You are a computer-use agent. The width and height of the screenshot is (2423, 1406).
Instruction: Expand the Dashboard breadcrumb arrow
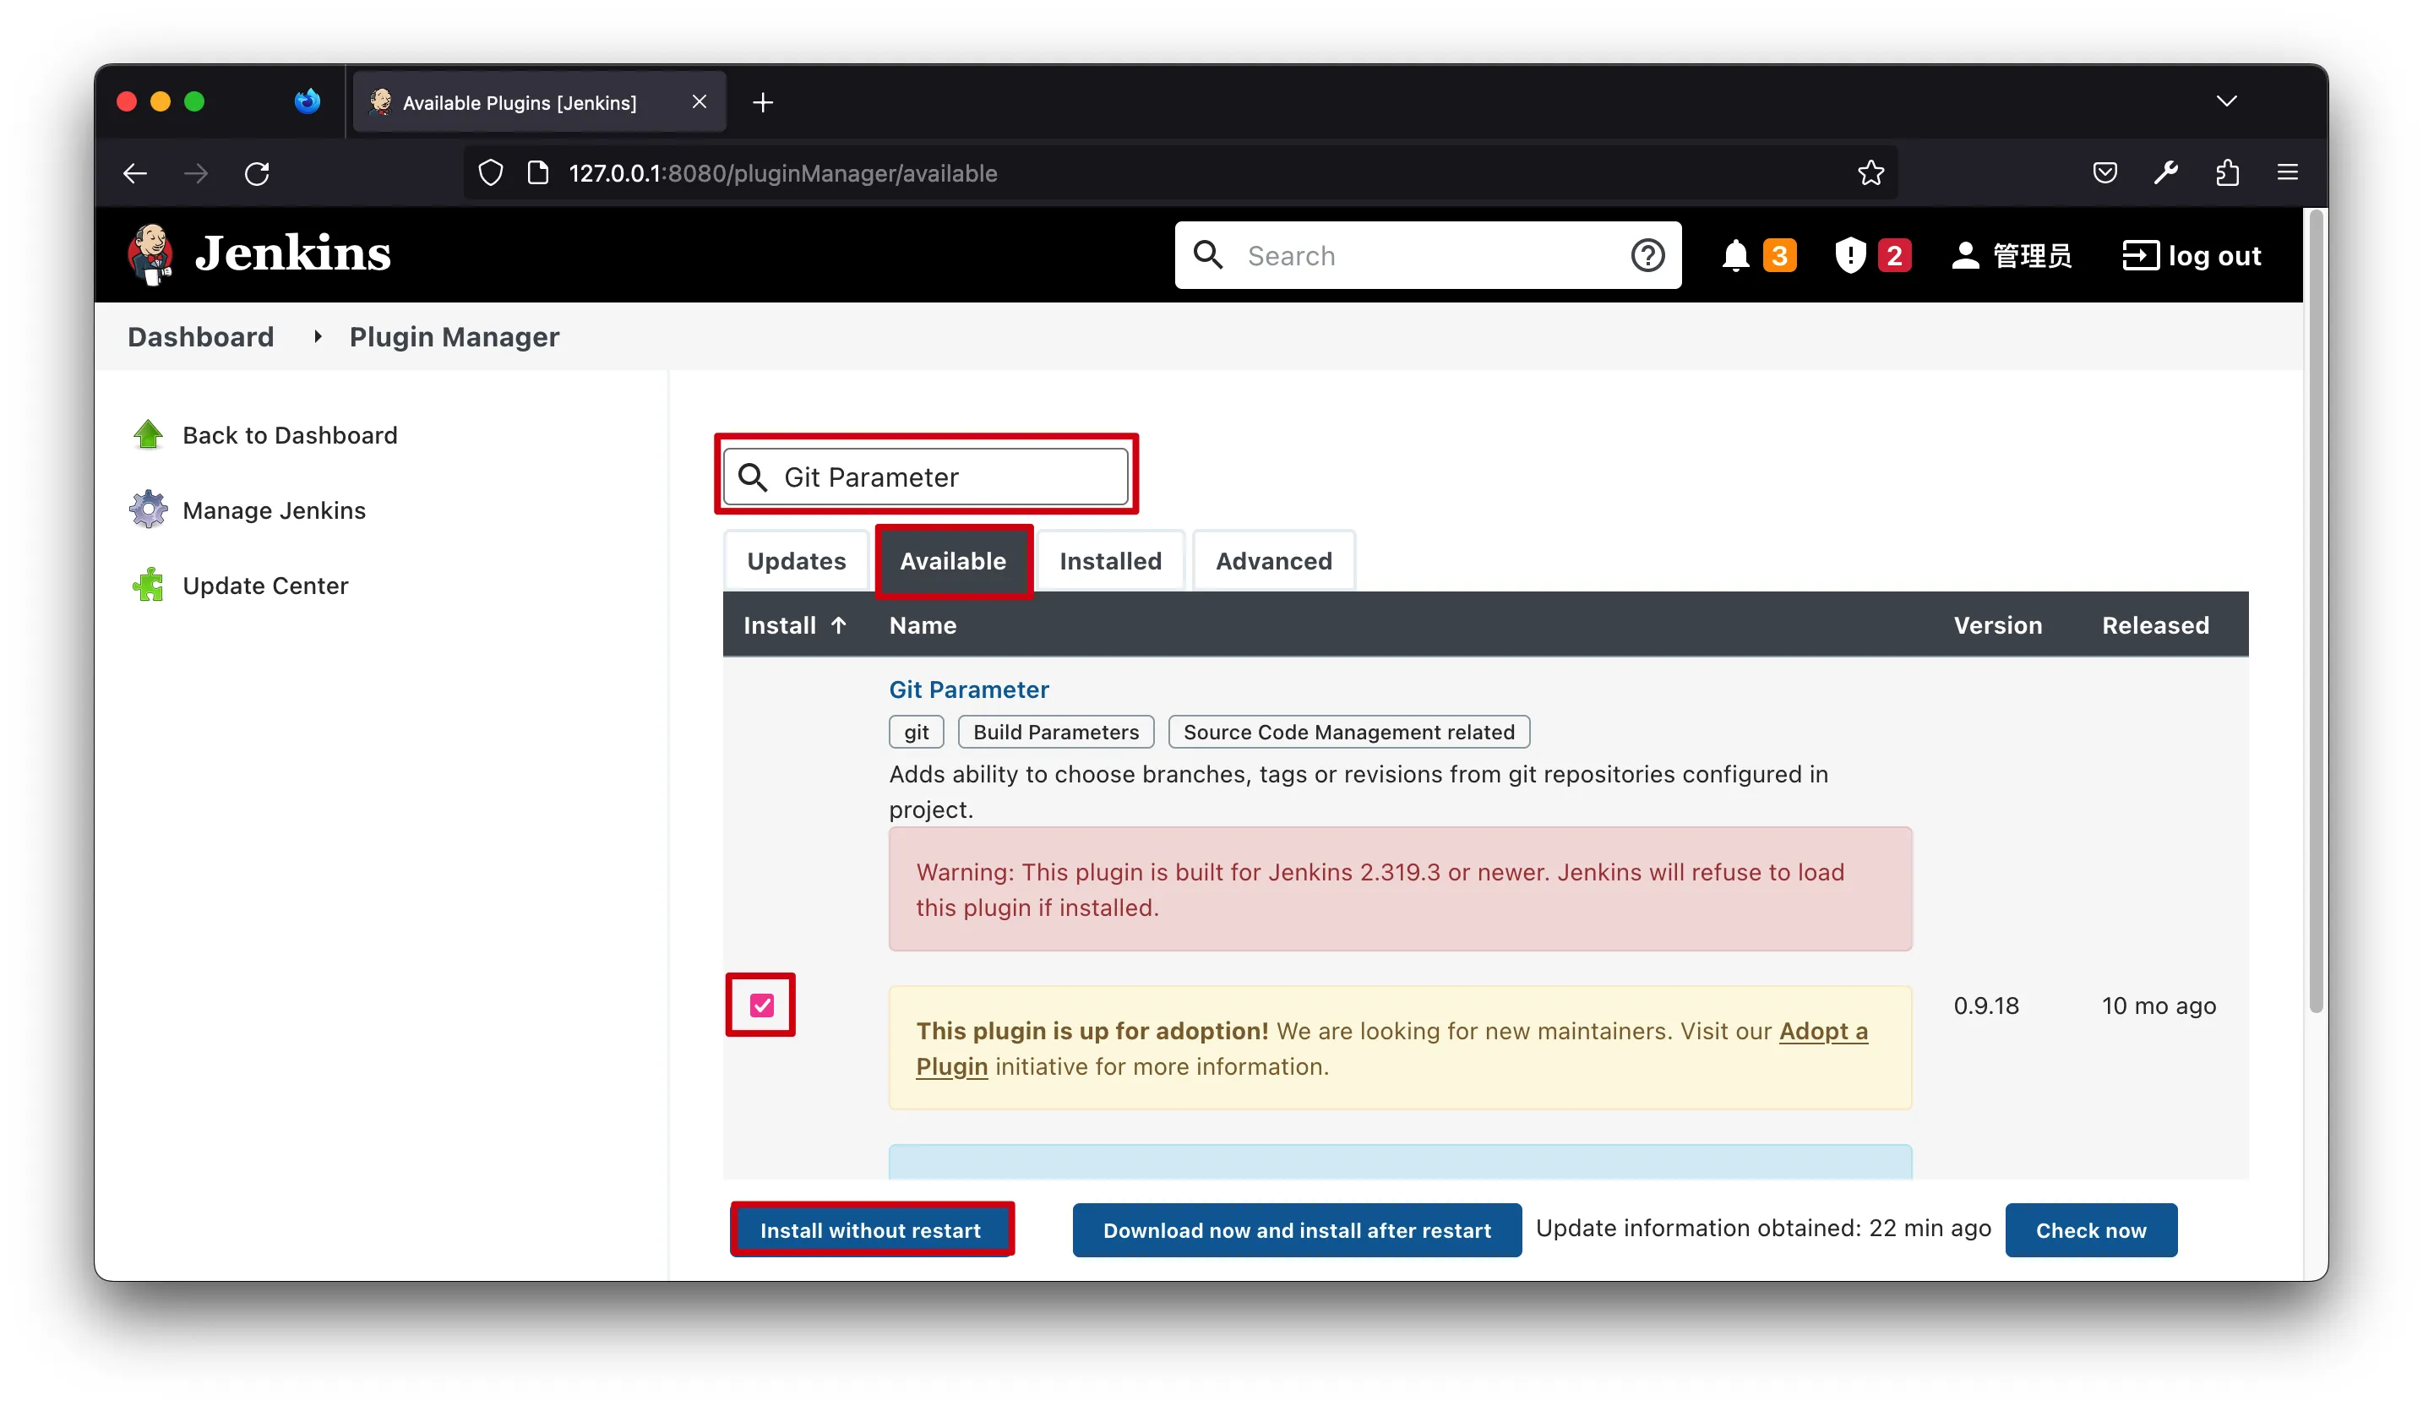click(318, 336)
